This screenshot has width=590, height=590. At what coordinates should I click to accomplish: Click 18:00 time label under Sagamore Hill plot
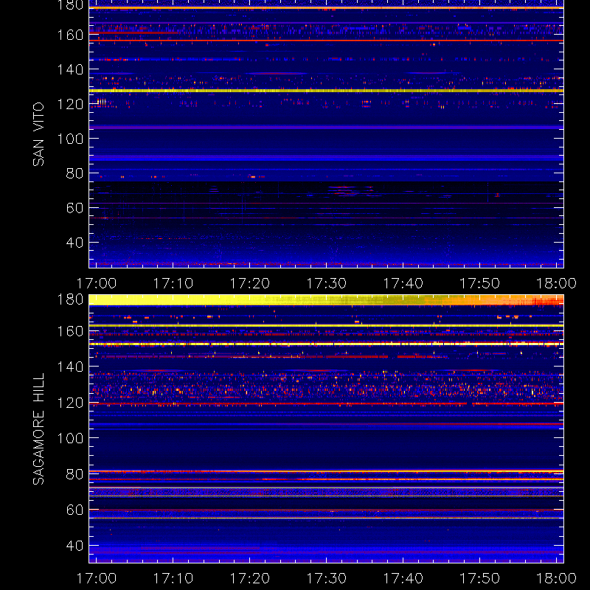coord(556,578)
